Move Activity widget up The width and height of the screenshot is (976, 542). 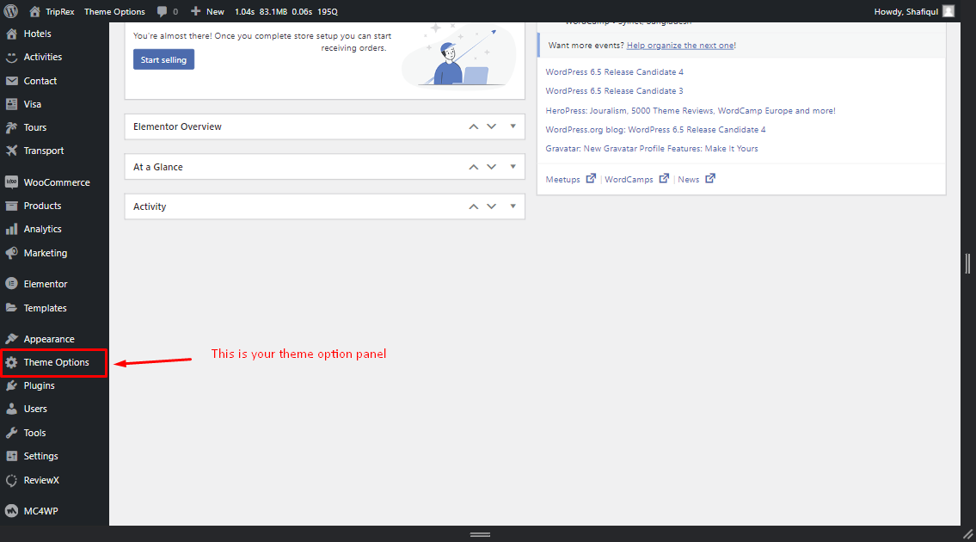(474, 206)
